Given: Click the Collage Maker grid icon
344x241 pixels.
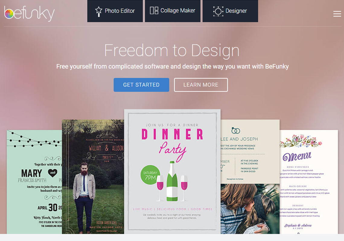Looking at the screenshot, I should point(154,11).
